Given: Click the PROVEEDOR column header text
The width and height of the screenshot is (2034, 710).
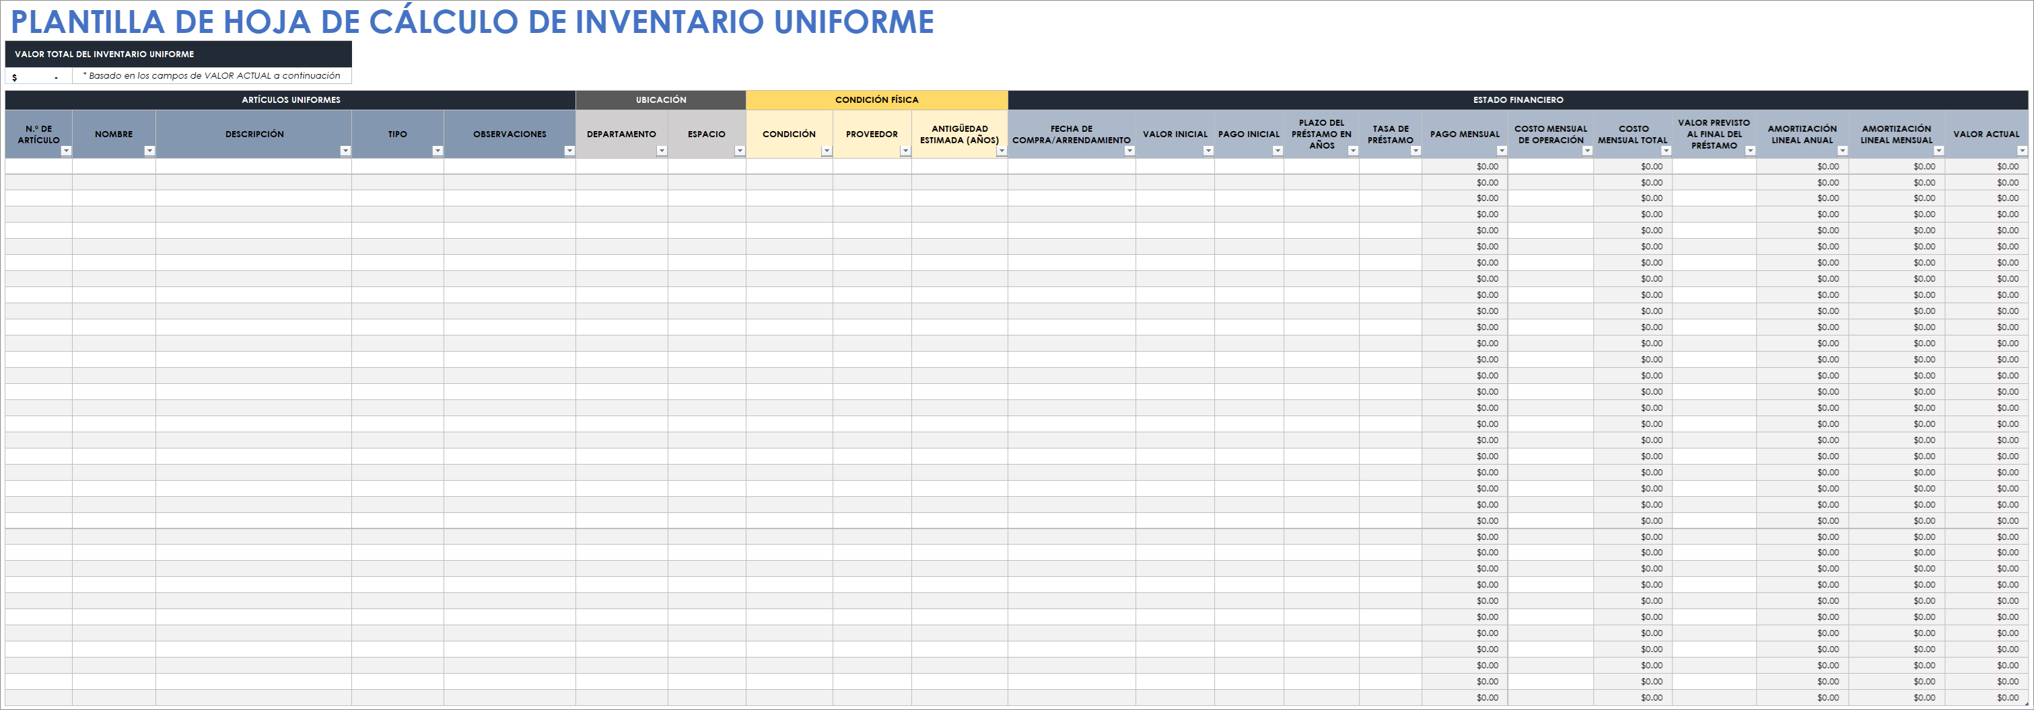Looking at the screenshot, I should pos(872,134).
